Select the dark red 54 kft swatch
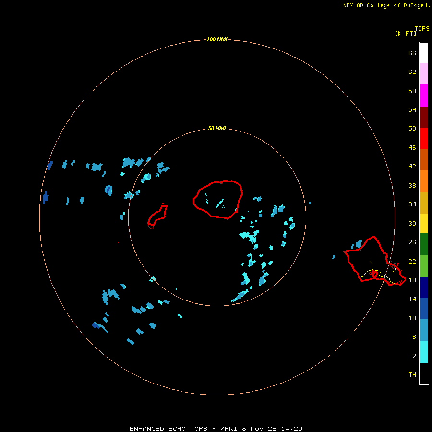Screen dimensions: 432x432 pyautogui.click(x=424, y=117)
